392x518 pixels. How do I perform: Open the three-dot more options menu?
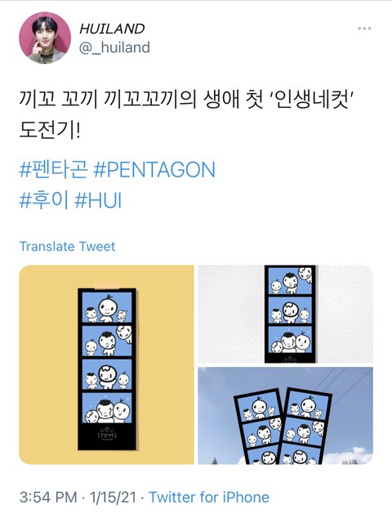364,29
